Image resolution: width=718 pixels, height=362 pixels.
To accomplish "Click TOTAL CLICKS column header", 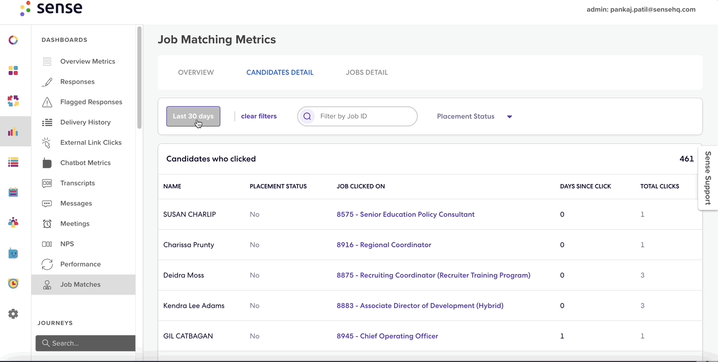I will point(660,187).
